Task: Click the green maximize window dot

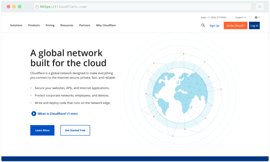Action: tap(20, 7)
